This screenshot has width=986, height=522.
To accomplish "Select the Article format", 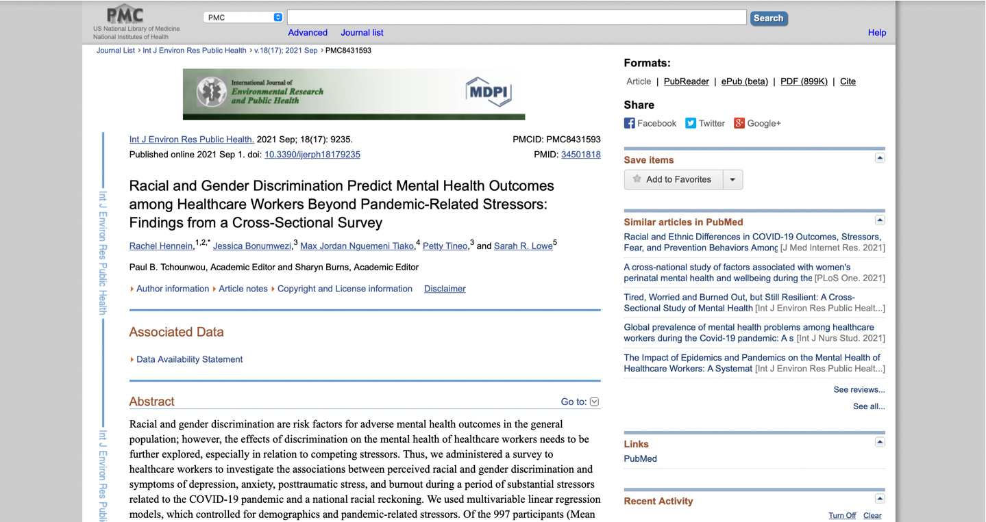I will pyautogui.click(x=639, y=81).
